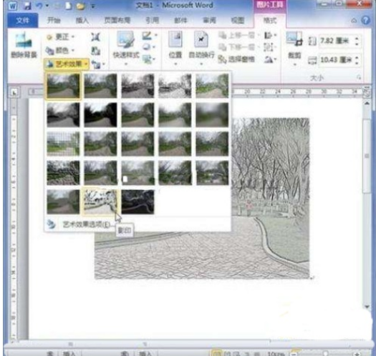Screen dimensions: 376x356
Task: Open the File (文件) tab
Action: (23, 20)
